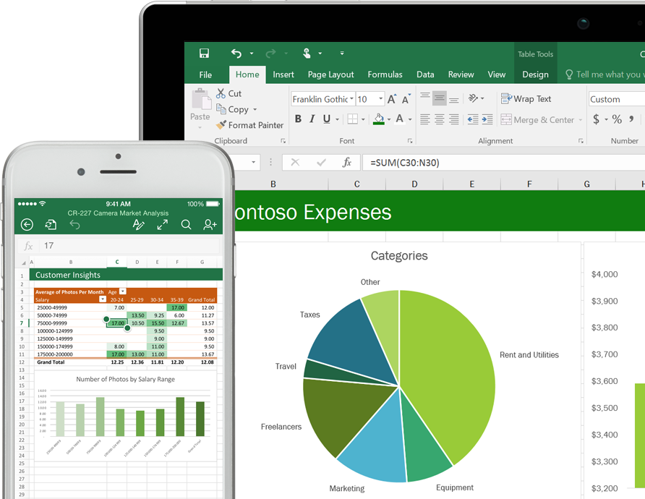The image size is (645, 499).
Task: Click Cut in the Clipboard group
Action: [229, 93]
